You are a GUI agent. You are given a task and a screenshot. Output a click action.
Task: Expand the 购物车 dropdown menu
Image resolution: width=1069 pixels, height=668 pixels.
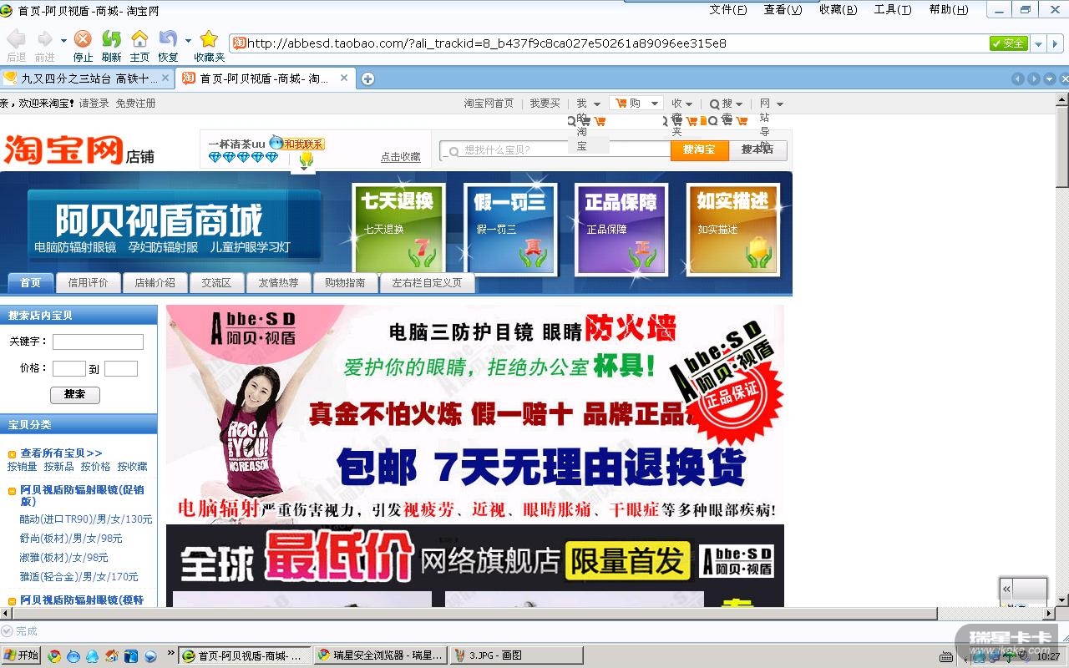click(x=655, y=104)
